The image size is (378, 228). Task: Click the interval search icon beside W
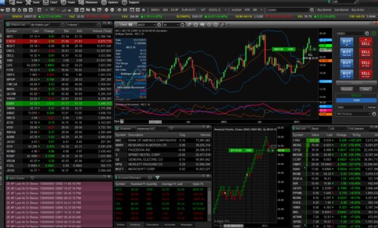183,25
